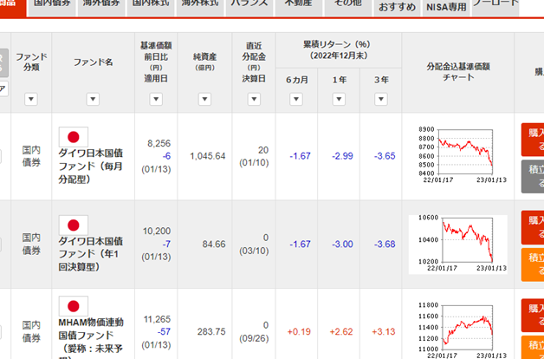Open sort dropdown under 3年 return column
Viewport: 544px width, 359px height.
pyautogui.click(x=381, y=100)
